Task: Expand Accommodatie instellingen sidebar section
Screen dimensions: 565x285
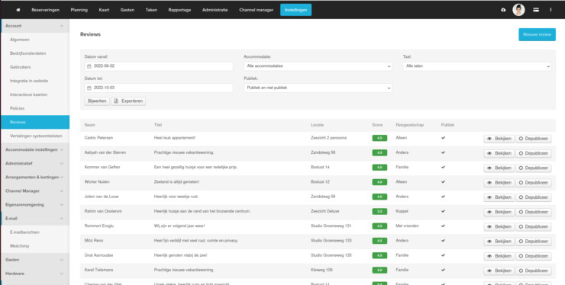Action: tap(35, 149)
